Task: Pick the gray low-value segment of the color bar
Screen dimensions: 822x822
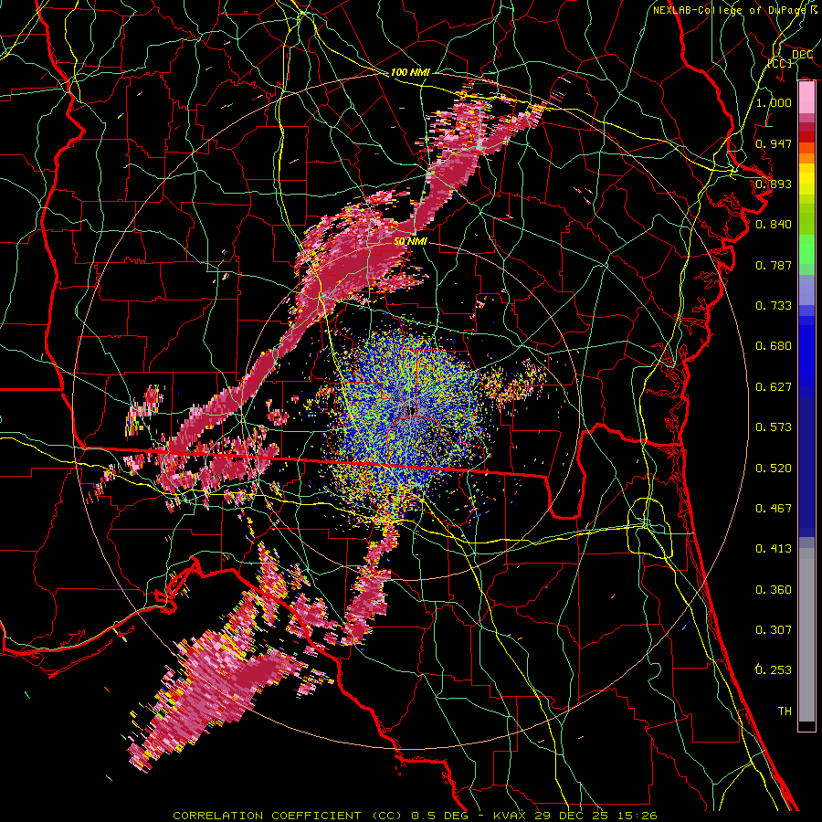Action: (x=806, y=635)
